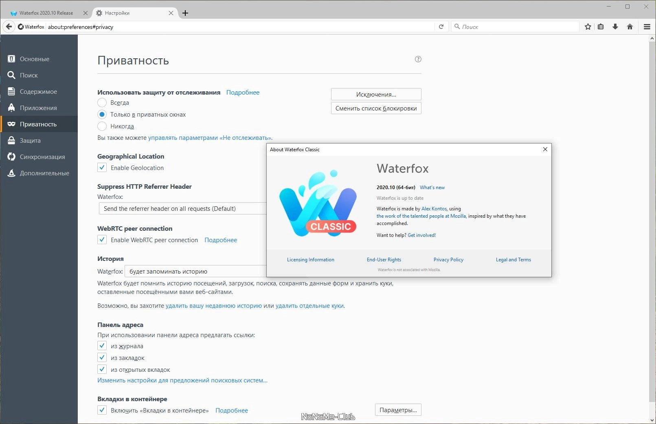Click scrollbar up arrow
Viewport: 656px width, 424px height.
coord(652,39)
